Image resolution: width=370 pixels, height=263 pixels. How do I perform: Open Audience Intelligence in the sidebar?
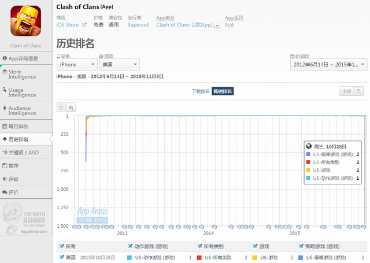(x=26, y=110)
